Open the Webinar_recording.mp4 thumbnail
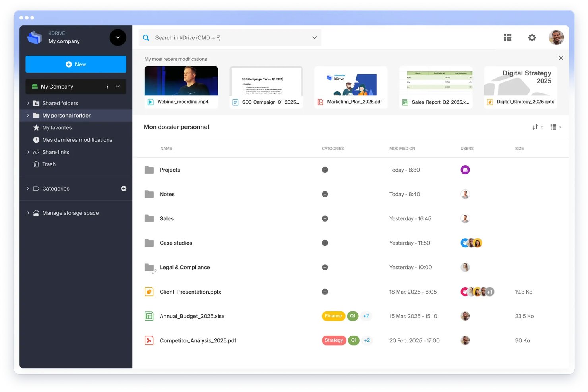The image size is (588, 392). [181, 81]
